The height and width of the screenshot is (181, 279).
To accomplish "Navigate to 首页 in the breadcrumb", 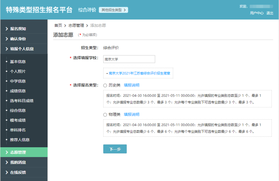I will pos(58,25).
